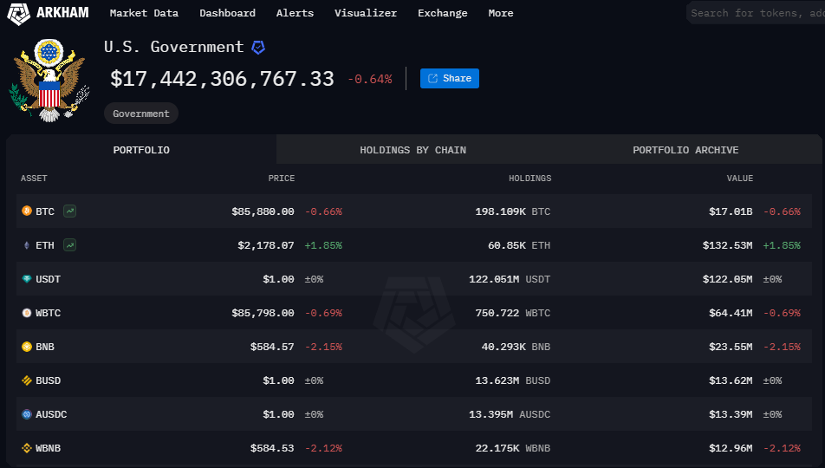
Task: Open the Visualizer page link
Action: point(366,13)
